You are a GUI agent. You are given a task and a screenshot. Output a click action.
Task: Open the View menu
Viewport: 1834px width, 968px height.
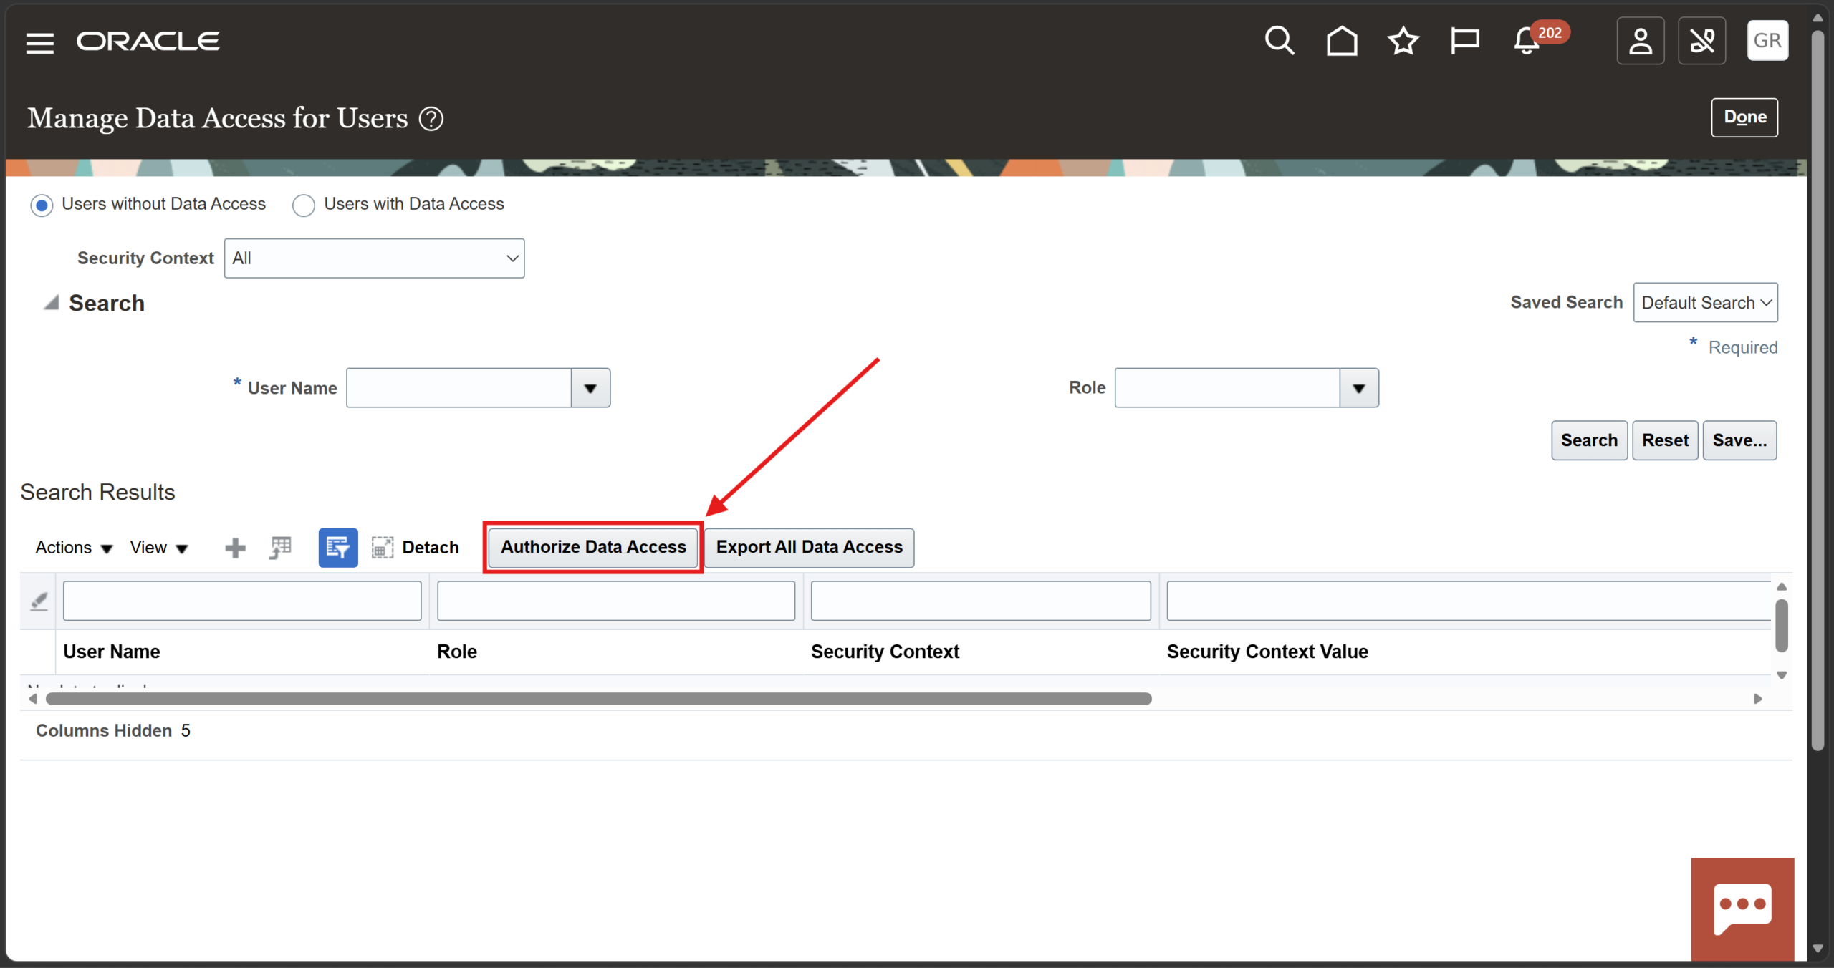(x=159, y=548)
